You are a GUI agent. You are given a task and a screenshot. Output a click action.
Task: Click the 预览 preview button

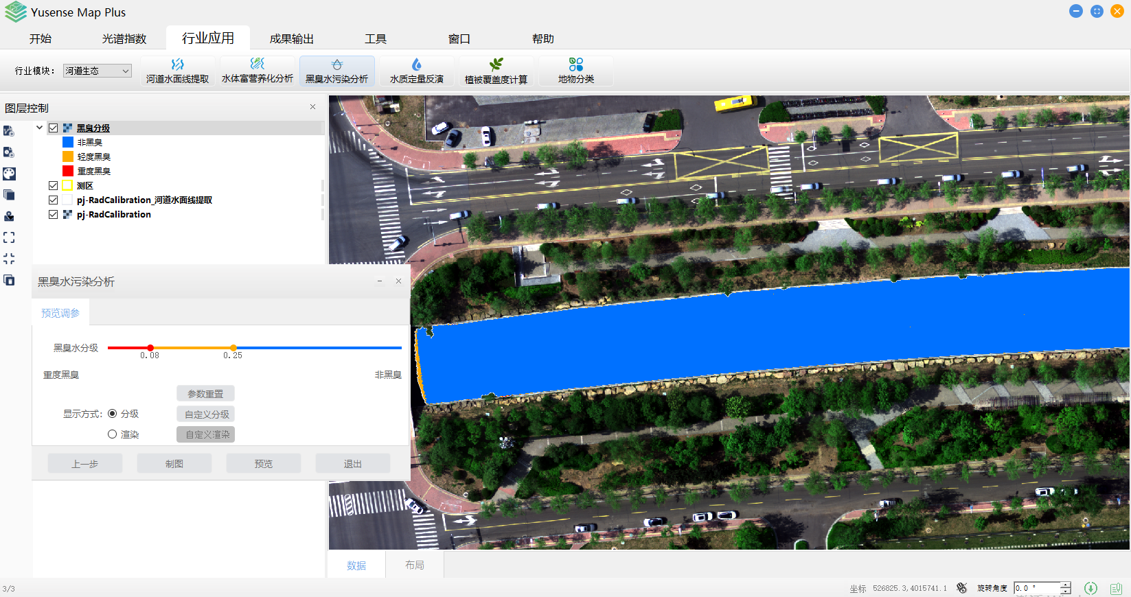click(x=263, y=464)
